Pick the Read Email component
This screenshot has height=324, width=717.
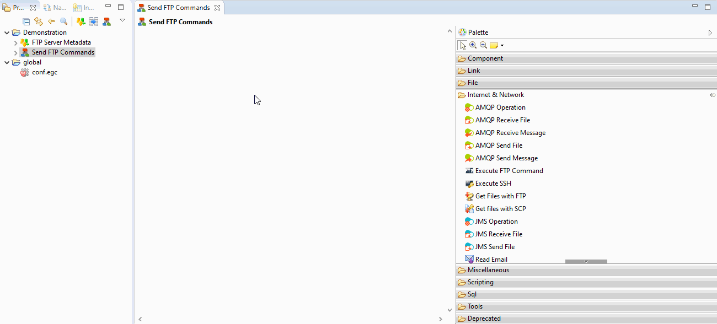click(x=491, y=259)
